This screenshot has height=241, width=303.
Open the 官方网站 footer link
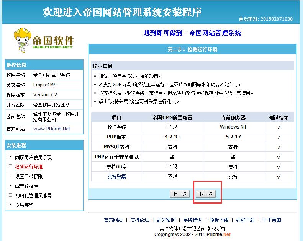[x=113, y=220]
